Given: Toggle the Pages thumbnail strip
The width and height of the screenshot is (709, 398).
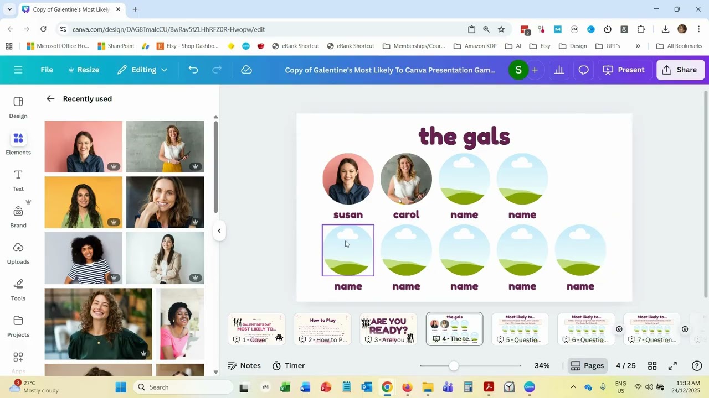Looking at the screenshot, I should tap(587, 365).
